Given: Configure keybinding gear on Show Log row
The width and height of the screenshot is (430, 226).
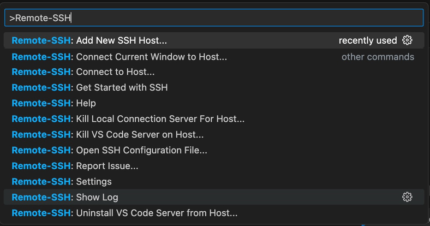Looking at the screenshot, I should click(407, 197).
